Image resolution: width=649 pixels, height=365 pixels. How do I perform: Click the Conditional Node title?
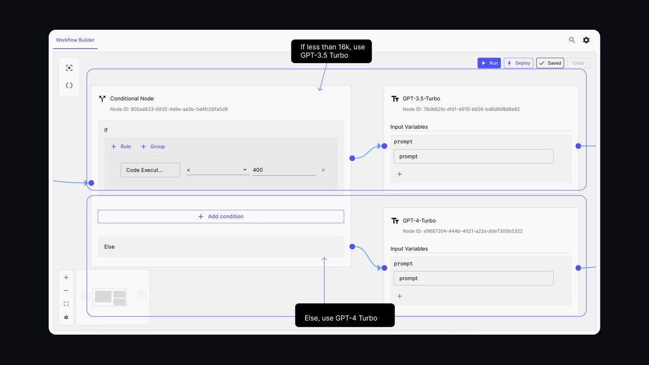[x=132, y=99]
